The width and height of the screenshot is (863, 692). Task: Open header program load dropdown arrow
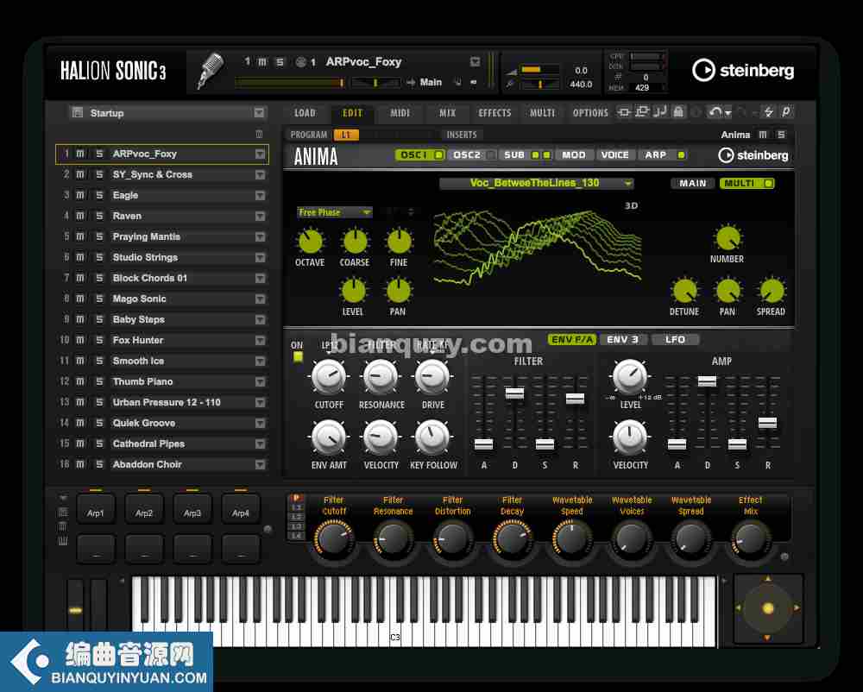point(475,62)
